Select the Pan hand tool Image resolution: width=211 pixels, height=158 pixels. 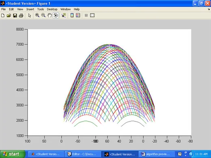pyautogui.click(x=50, y=15)
